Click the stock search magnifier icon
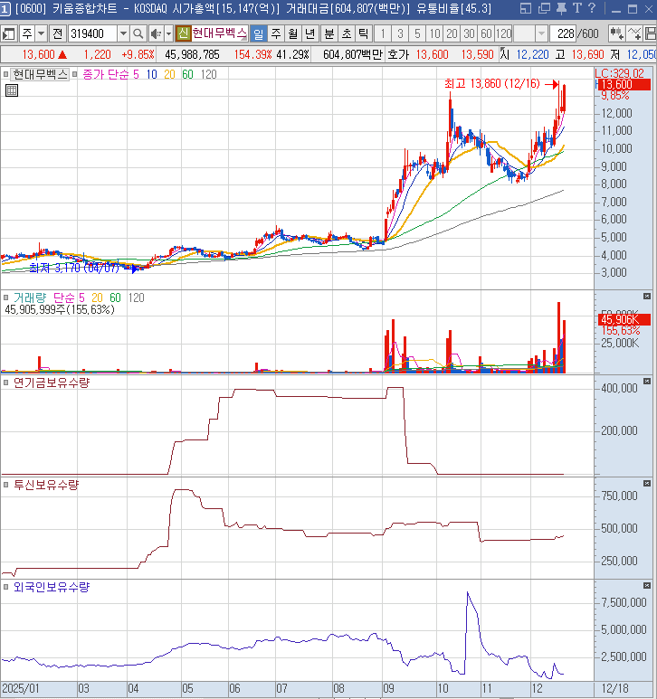This screenshot has width=657, height=699. (138, 33)
